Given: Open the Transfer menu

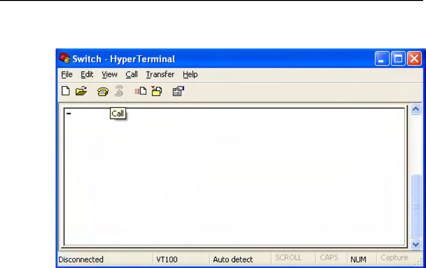Looking at the screenshot, I should click(160, 74).
